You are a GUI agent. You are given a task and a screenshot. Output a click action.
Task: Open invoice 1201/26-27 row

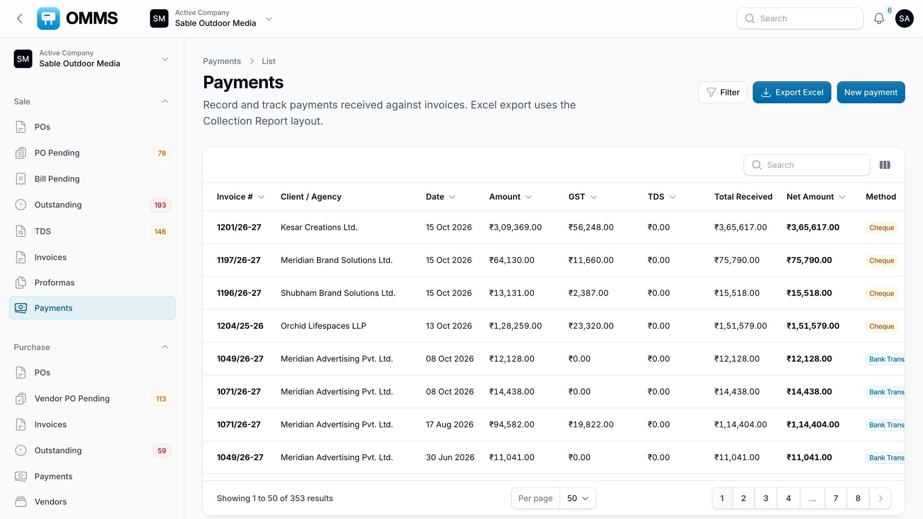point(554,227)
